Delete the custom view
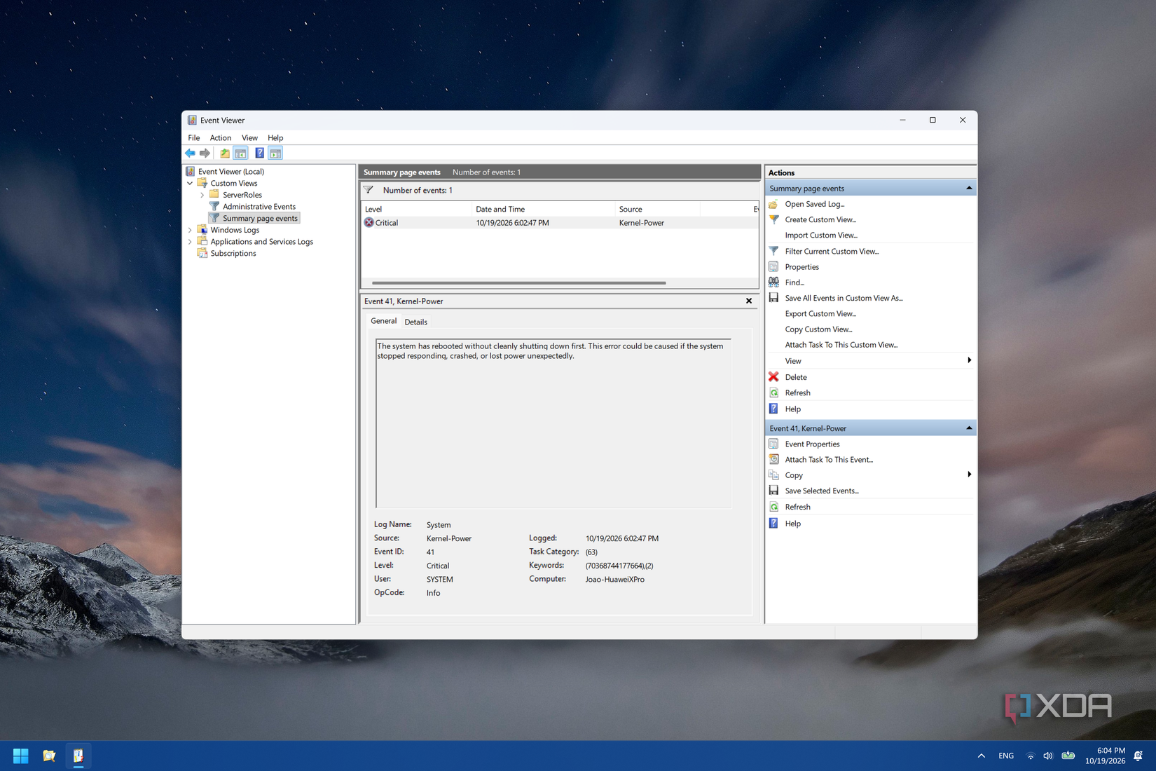 pos(795,377)
